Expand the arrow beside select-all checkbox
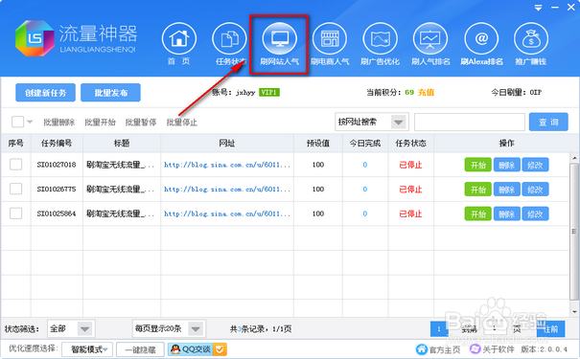The height and width of the screenshot is (359, 580). pos(30,122)
